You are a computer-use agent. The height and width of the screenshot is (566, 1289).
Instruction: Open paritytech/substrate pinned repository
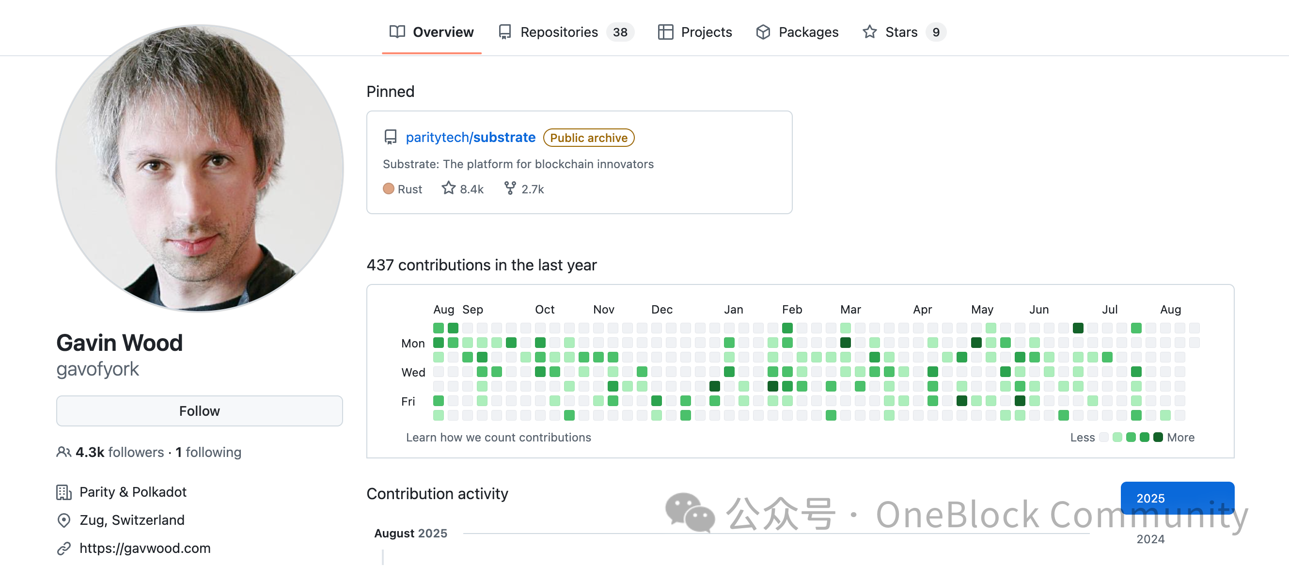pyautogui.click(x=471, y=137)
